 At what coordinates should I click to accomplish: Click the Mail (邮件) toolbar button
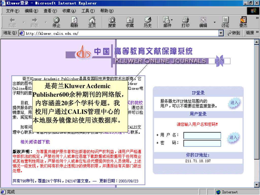(x=167, y=22)
